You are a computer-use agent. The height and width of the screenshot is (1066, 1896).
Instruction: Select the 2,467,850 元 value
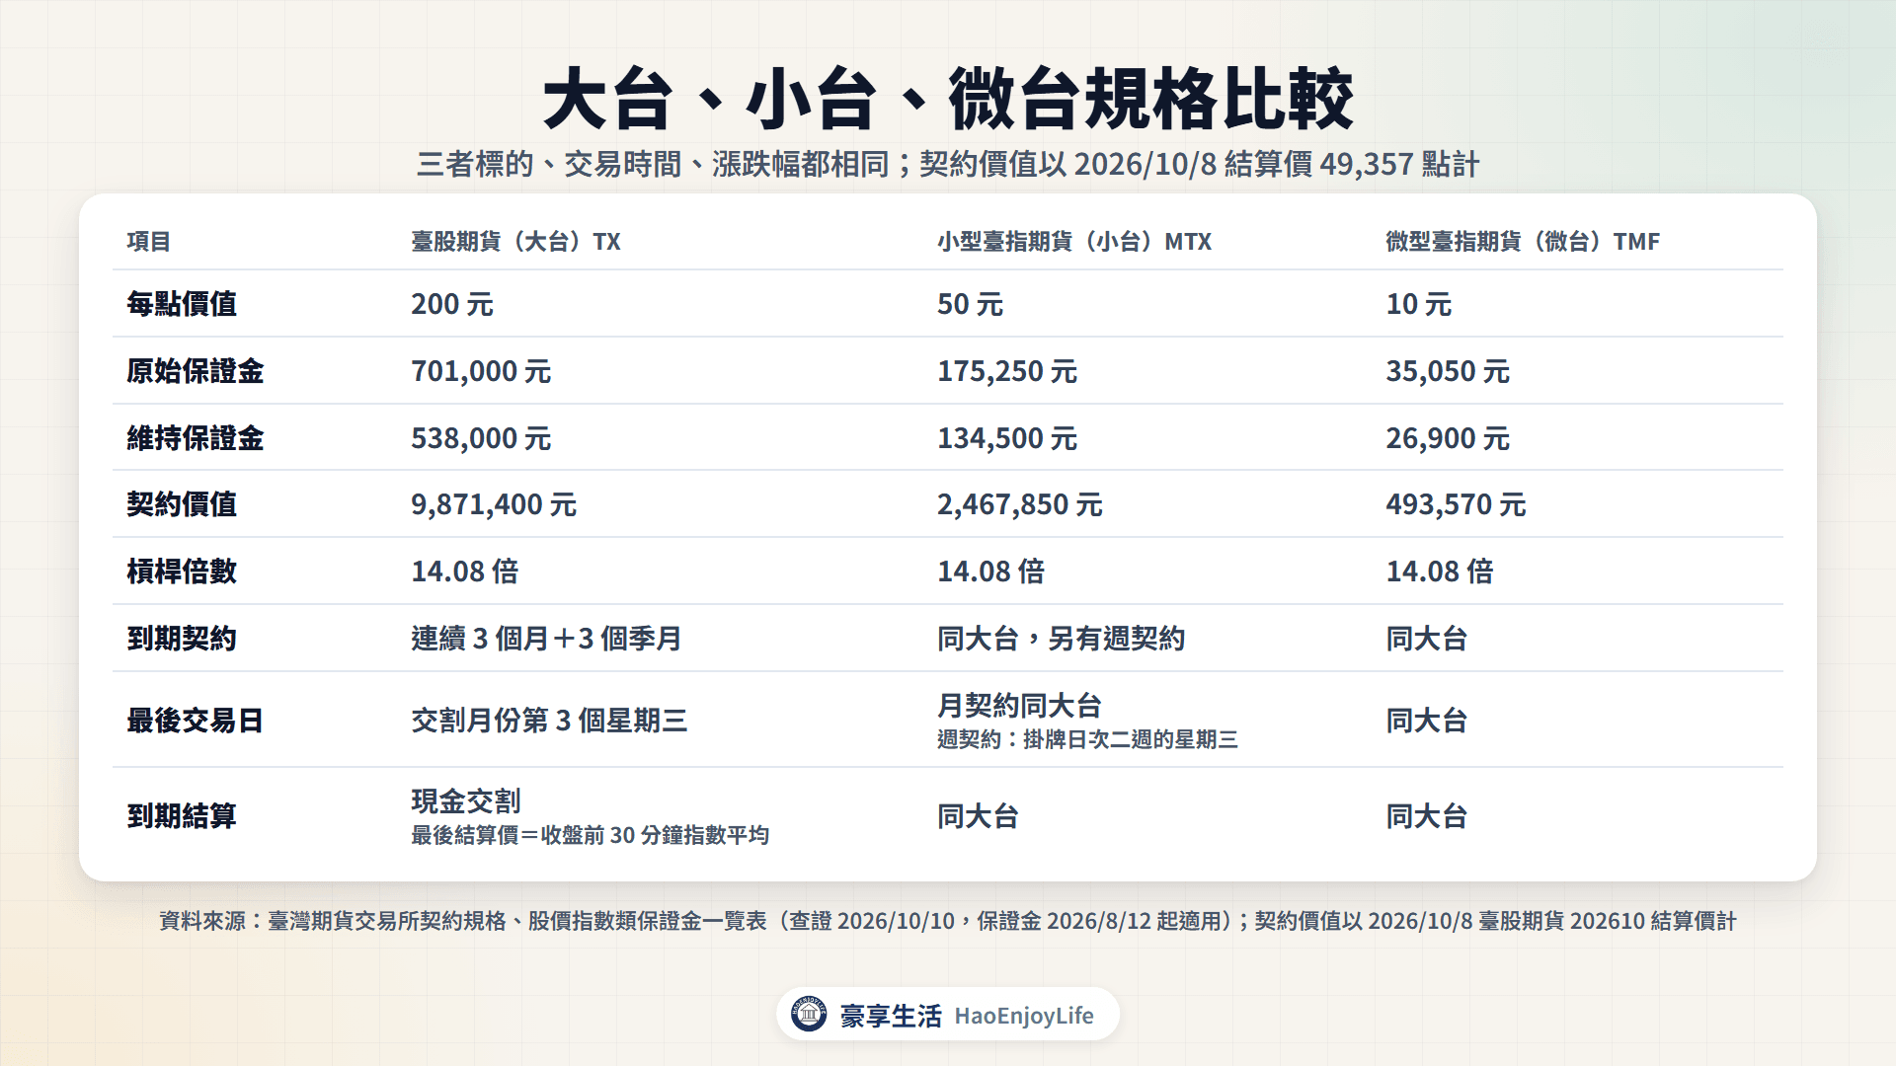(1020, 504)
